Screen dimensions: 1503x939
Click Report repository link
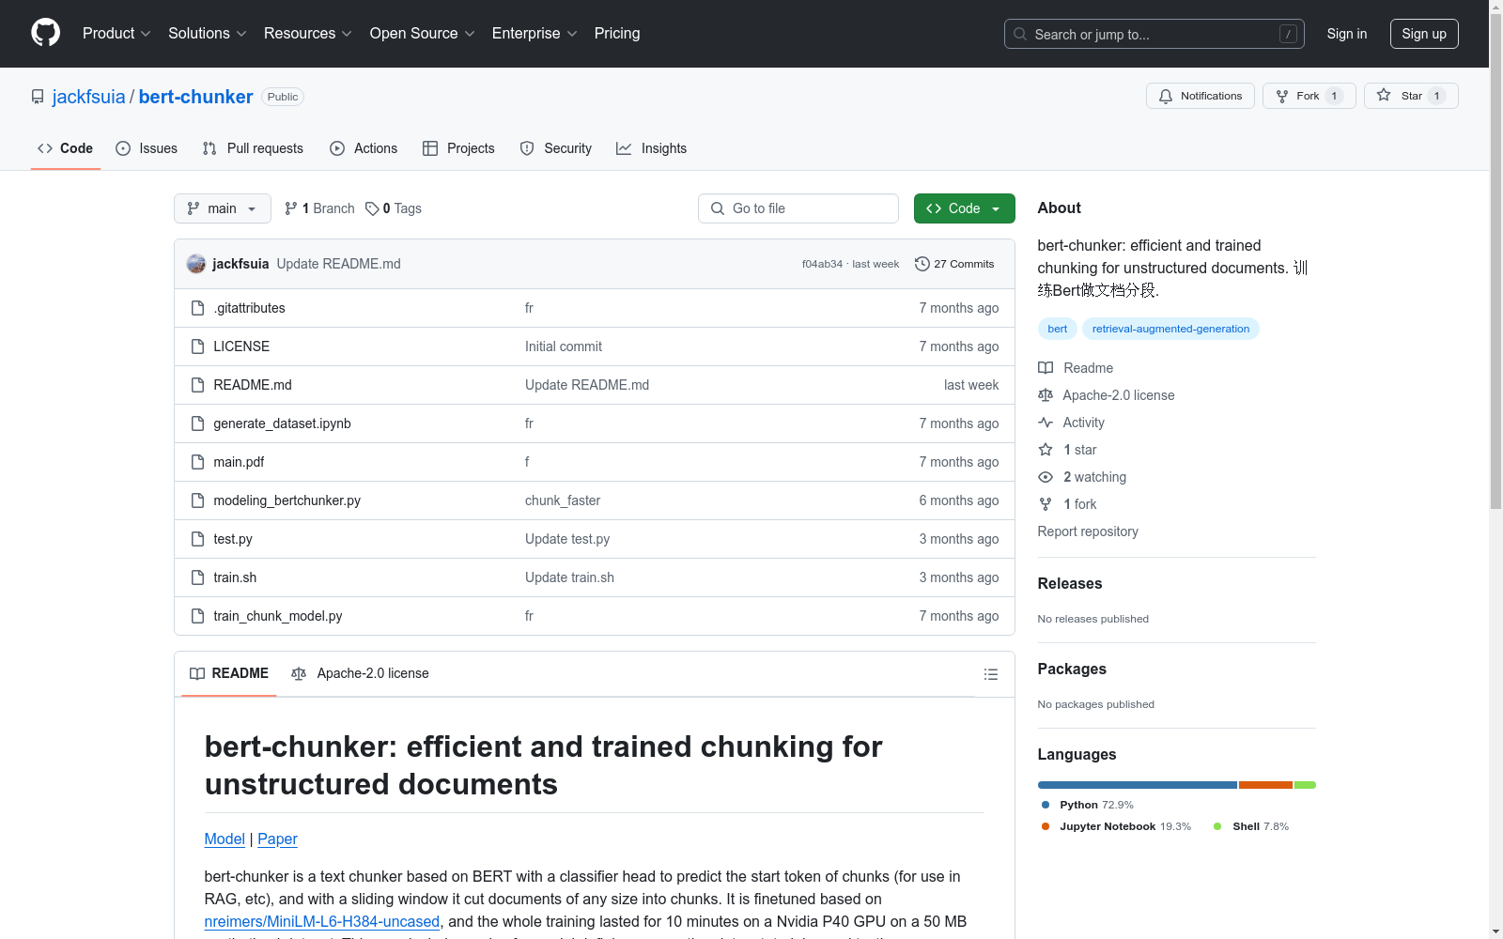pyautogui.click(x=1088, y=531)
